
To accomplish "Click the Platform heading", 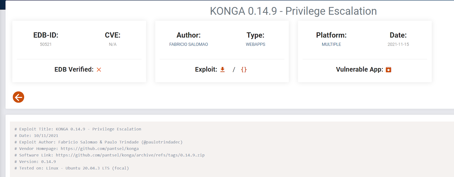I will tap(331, 35).
